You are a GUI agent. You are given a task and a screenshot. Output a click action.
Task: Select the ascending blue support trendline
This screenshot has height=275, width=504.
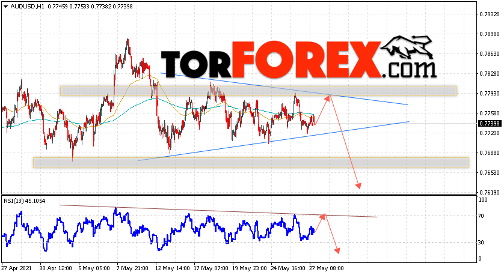click(x=274, y=141)
